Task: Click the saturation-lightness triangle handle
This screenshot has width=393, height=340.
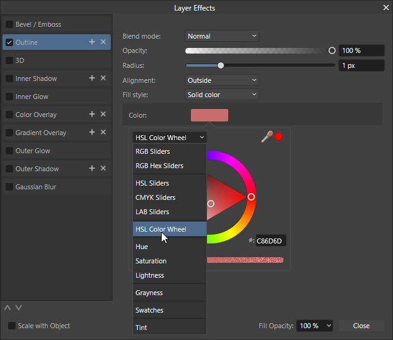Action: pyautogui.click(x=211, y=204)
